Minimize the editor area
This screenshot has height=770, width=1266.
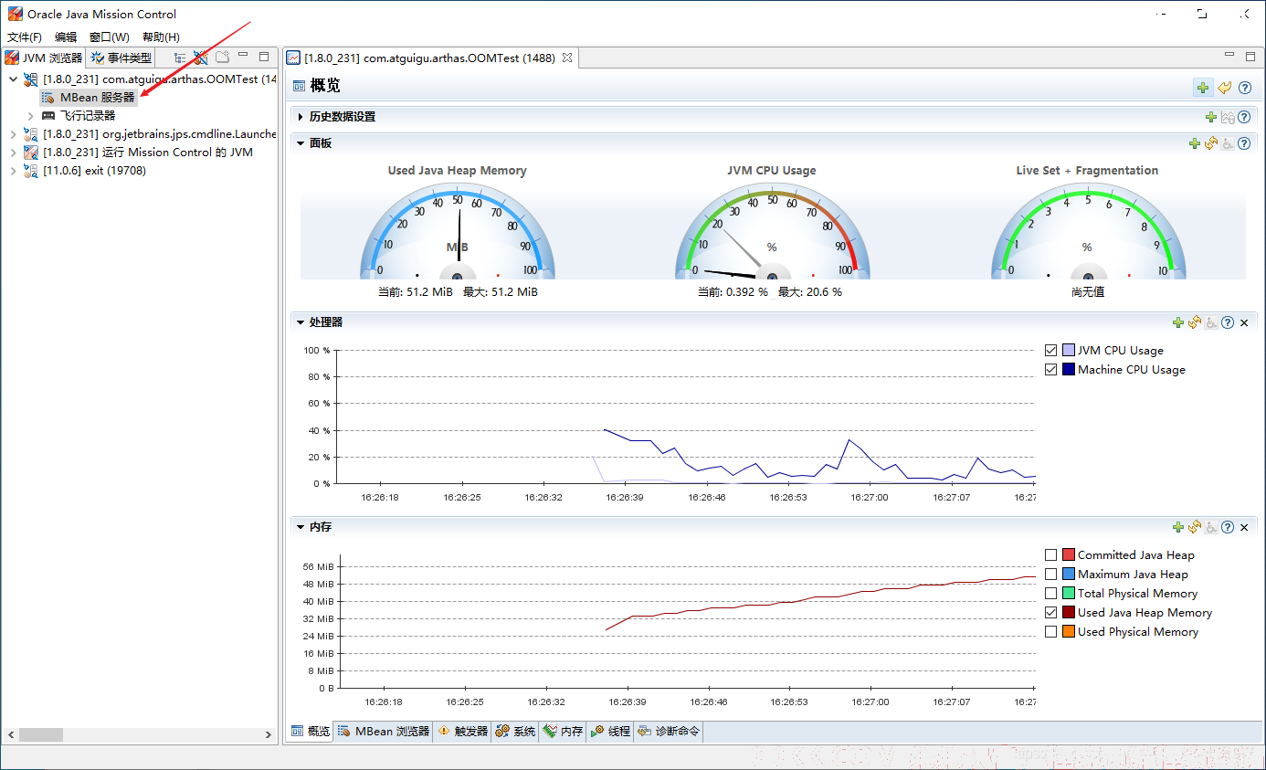[1229, 57]
